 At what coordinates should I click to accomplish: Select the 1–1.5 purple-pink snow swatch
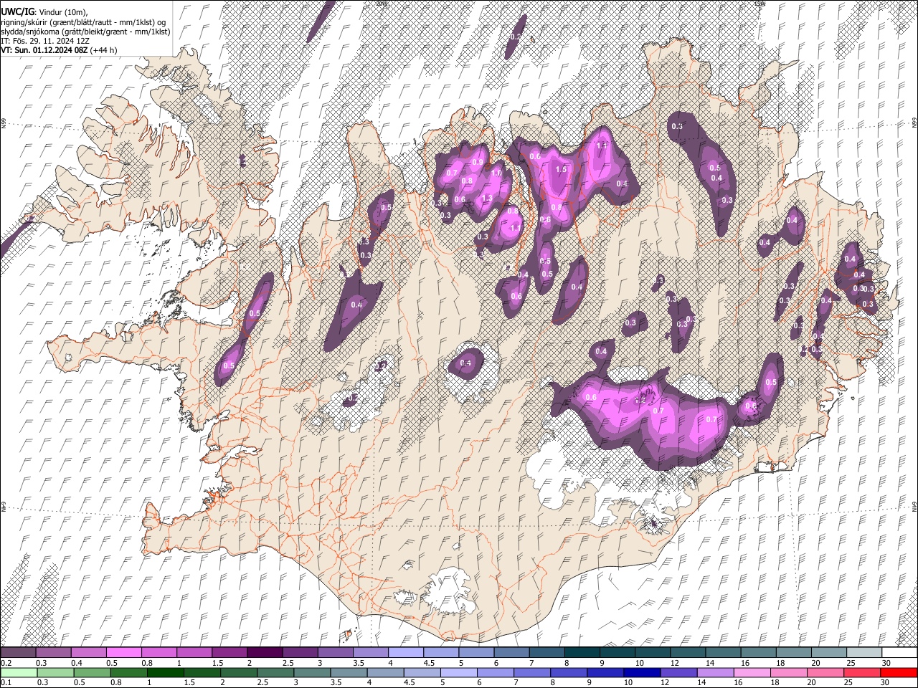click(194, 653)
